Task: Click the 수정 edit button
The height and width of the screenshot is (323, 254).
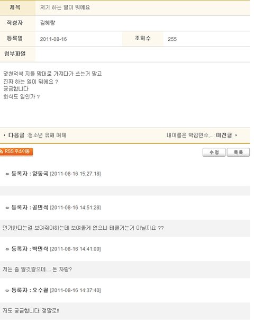Action: 214,152
